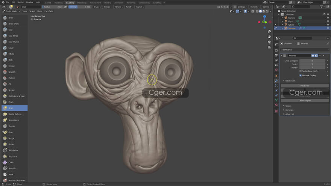Open the Face Sets menu
Viewport: 331px width, 186px height.
[x=49, y=11]
